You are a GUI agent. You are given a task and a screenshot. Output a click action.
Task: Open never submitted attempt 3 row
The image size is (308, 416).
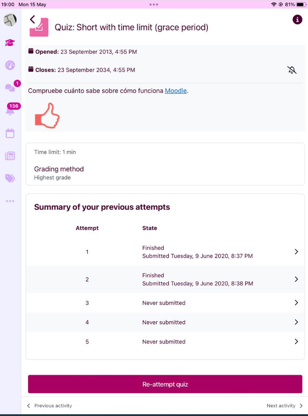coord(165,303)
